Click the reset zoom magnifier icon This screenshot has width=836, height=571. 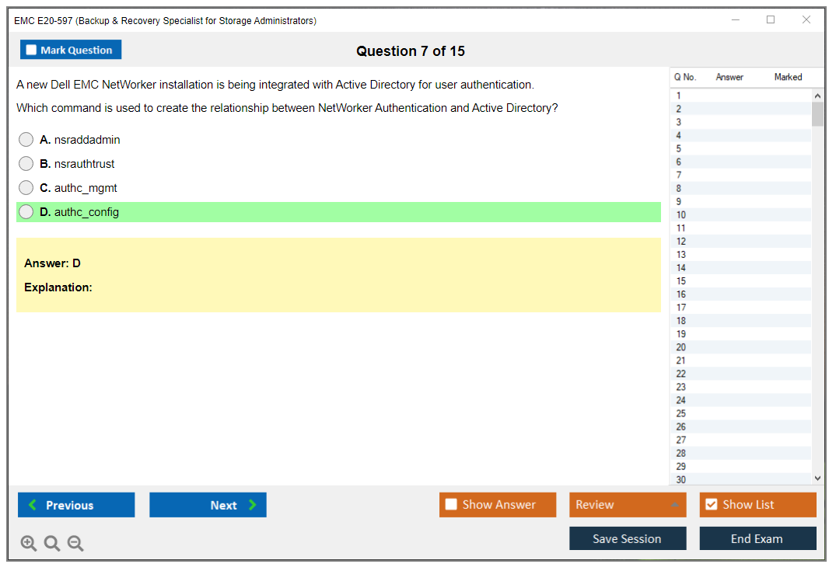tap(52, 544)
